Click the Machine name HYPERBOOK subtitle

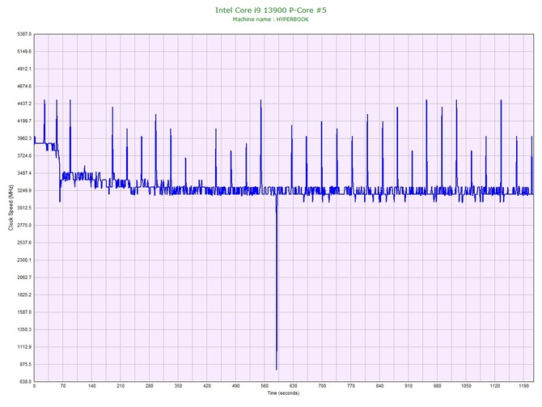(x=271, y=19)
